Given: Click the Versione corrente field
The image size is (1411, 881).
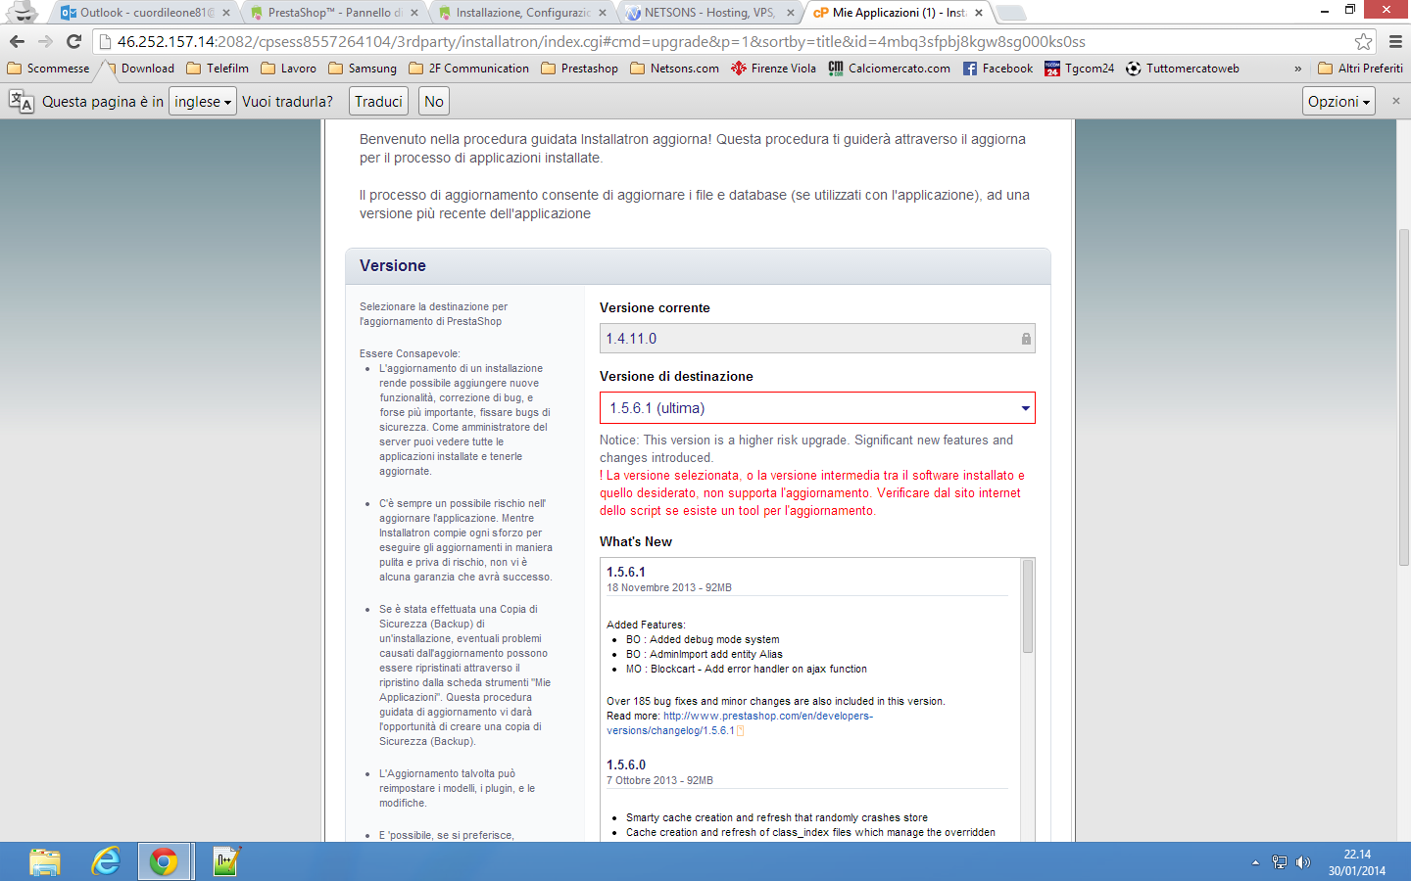Looking at the screenshot, I should tap(817, 339).
